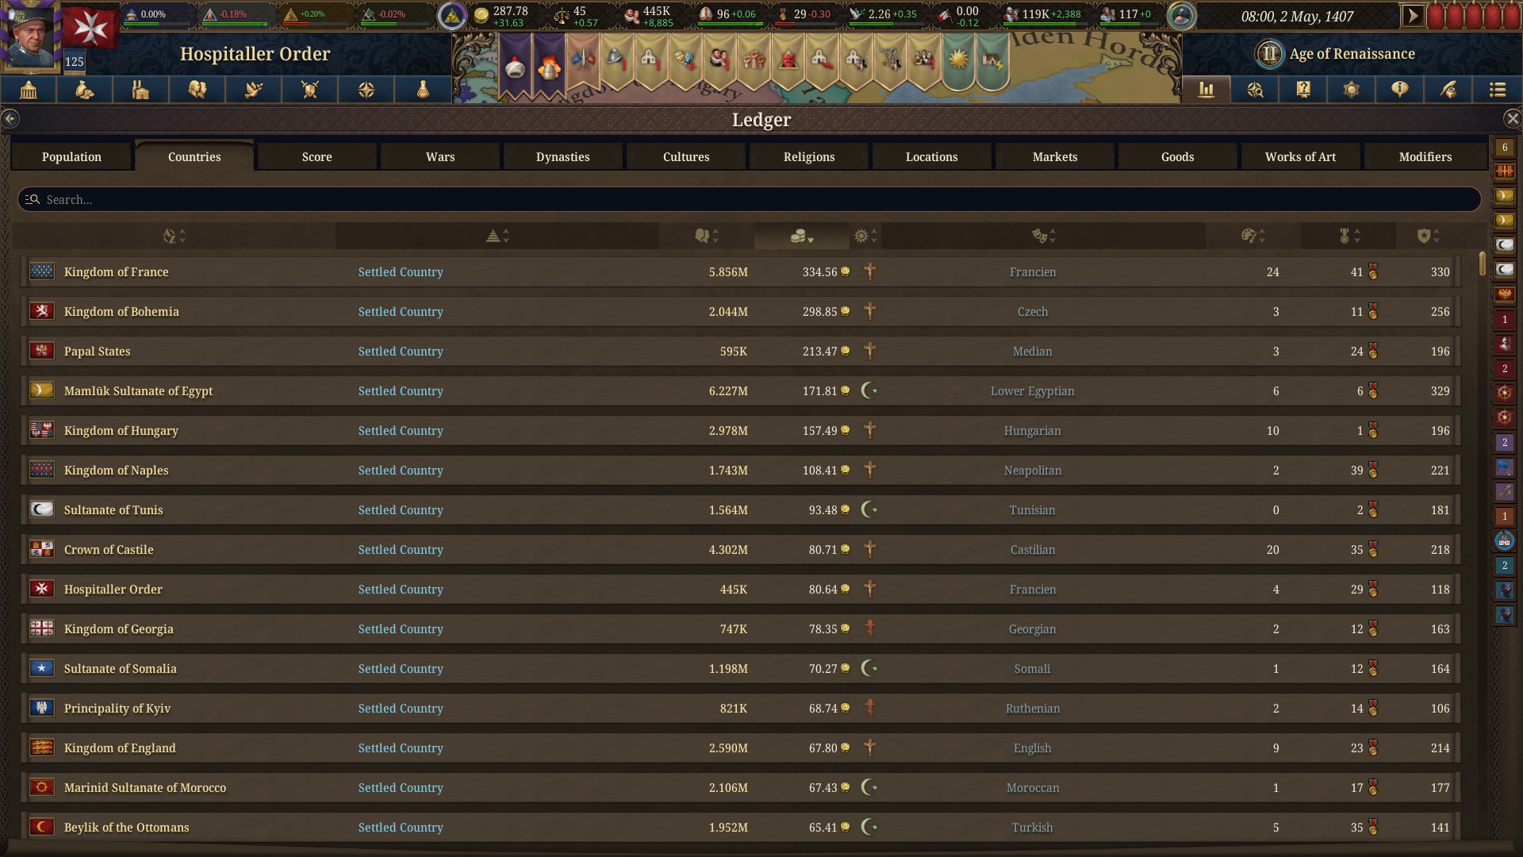Open the diplomacy dove panel
1523x857 pixels.
[x=254, y=90]
